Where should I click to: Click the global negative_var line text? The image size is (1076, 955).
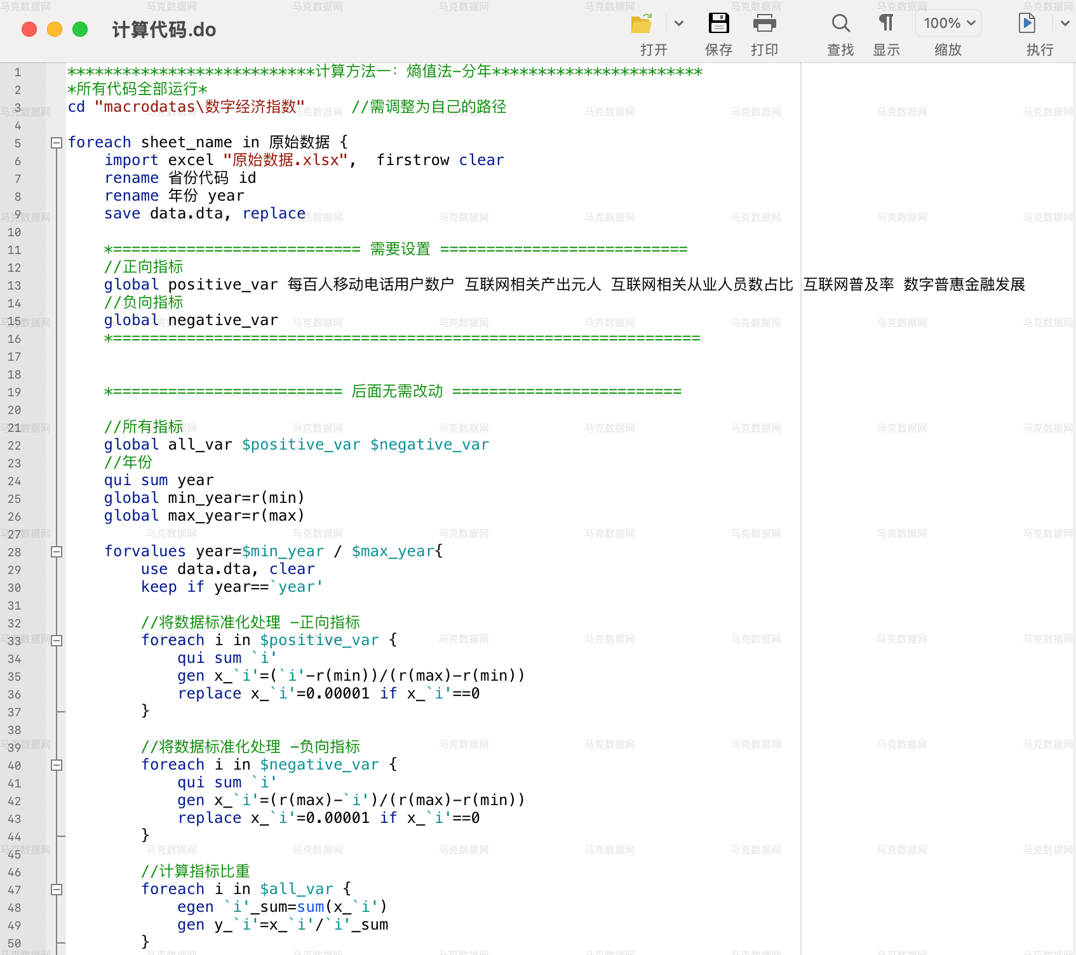tap(191, 320)
